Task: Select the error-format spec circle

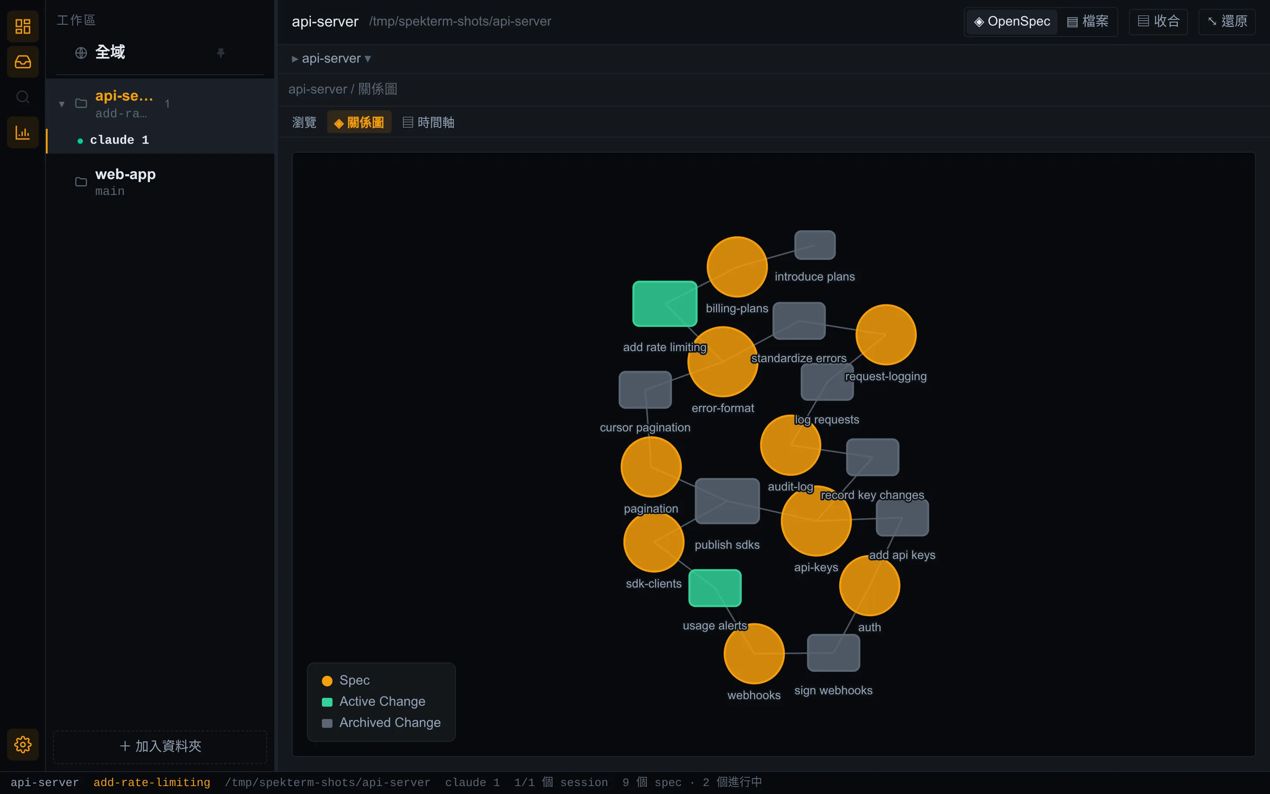Action: click(723, 362)
